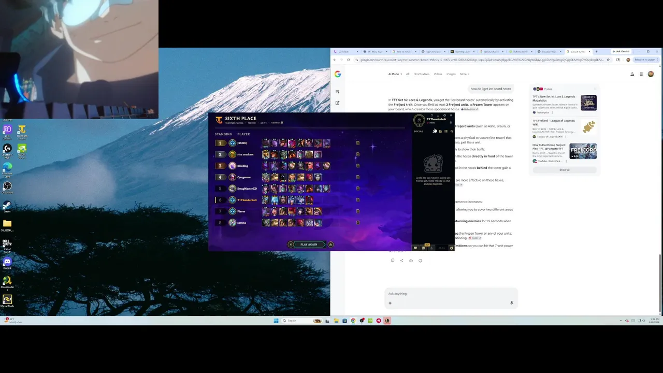Switch to Twitch browser tab
663x373 pixels.
(346, 51)
